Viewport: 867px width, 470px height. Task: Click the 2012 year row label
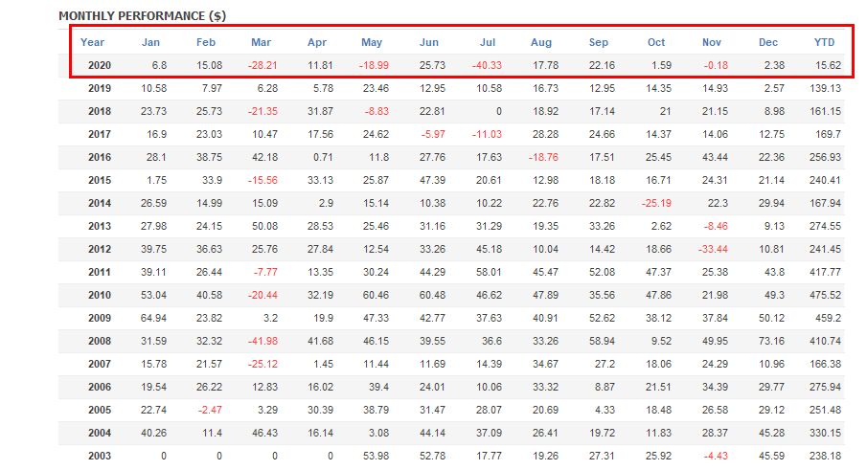[100, 249]
